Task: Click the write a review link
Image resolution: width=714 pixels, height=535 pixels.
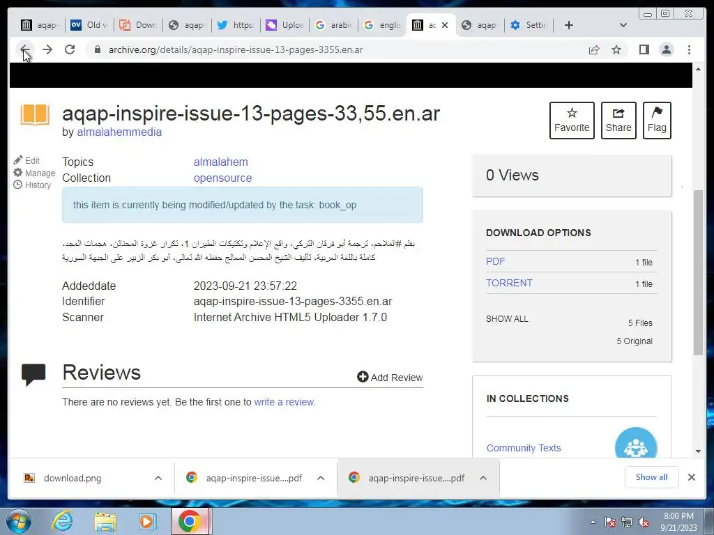Action: [284, 402]
